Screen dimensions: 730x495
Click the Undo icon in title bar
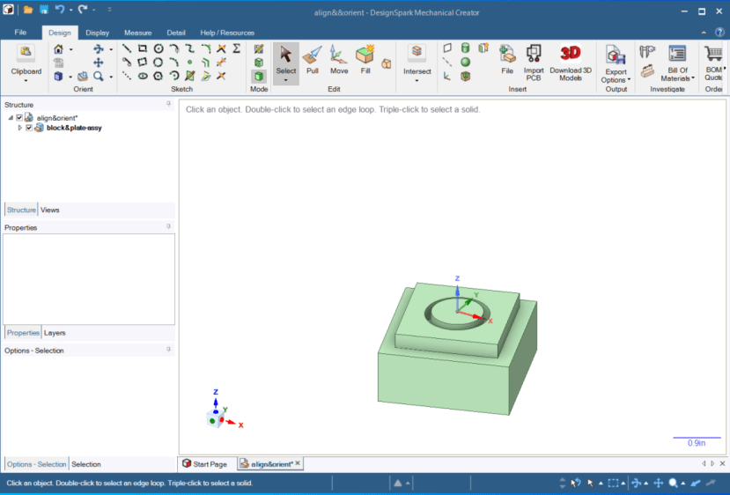(60, 10)
